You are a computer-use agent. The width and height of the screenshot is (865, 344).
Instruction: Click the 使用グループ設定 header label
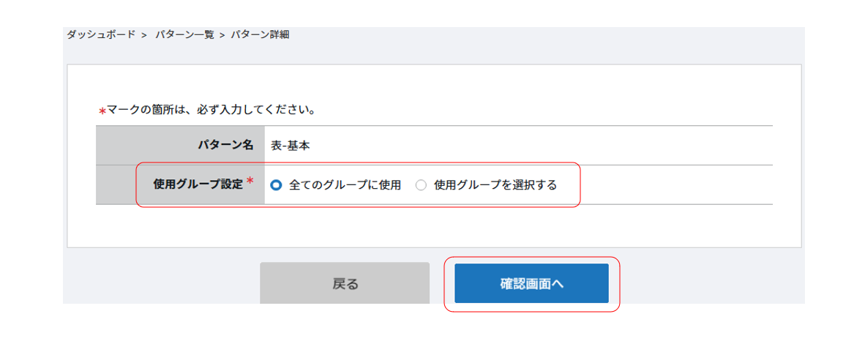(198, 184)
